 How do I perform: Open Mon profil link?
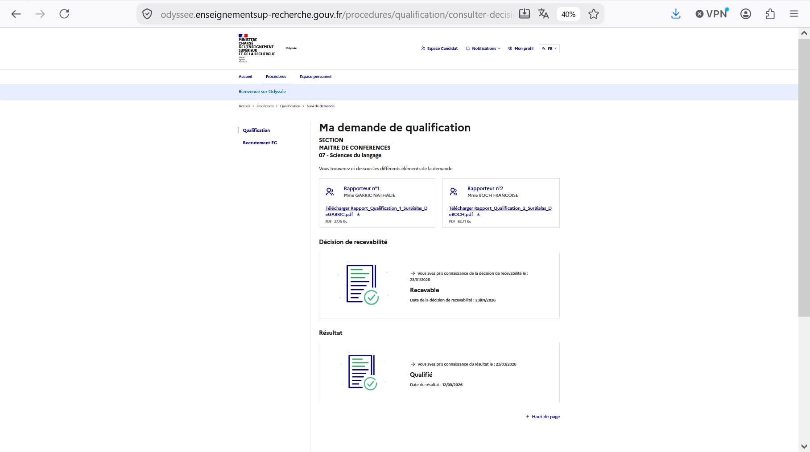[521, 49]
